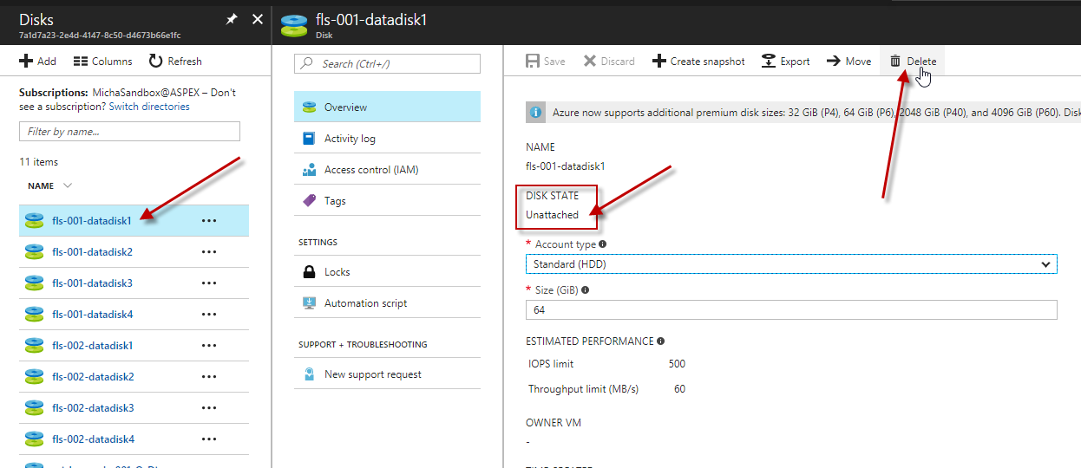Click disk icon beside fls-002-datadisk1
The image size is (1081, 468).
point(34,346)
